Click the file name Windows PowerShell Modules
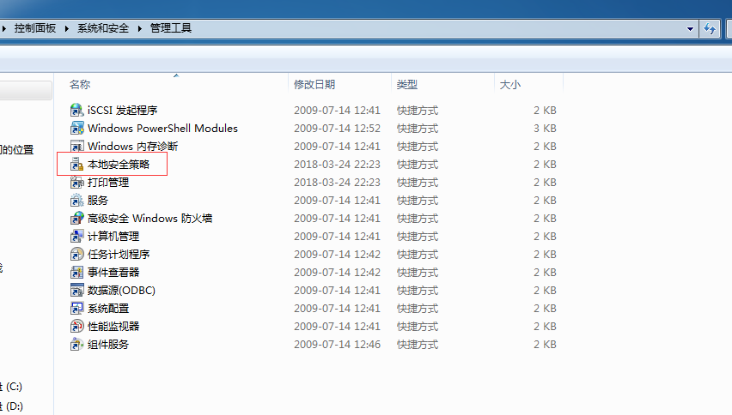Screen dimensions: 732x415 pos(162,128)
